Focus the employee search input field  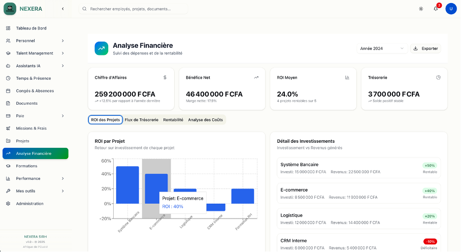point(137,9)
